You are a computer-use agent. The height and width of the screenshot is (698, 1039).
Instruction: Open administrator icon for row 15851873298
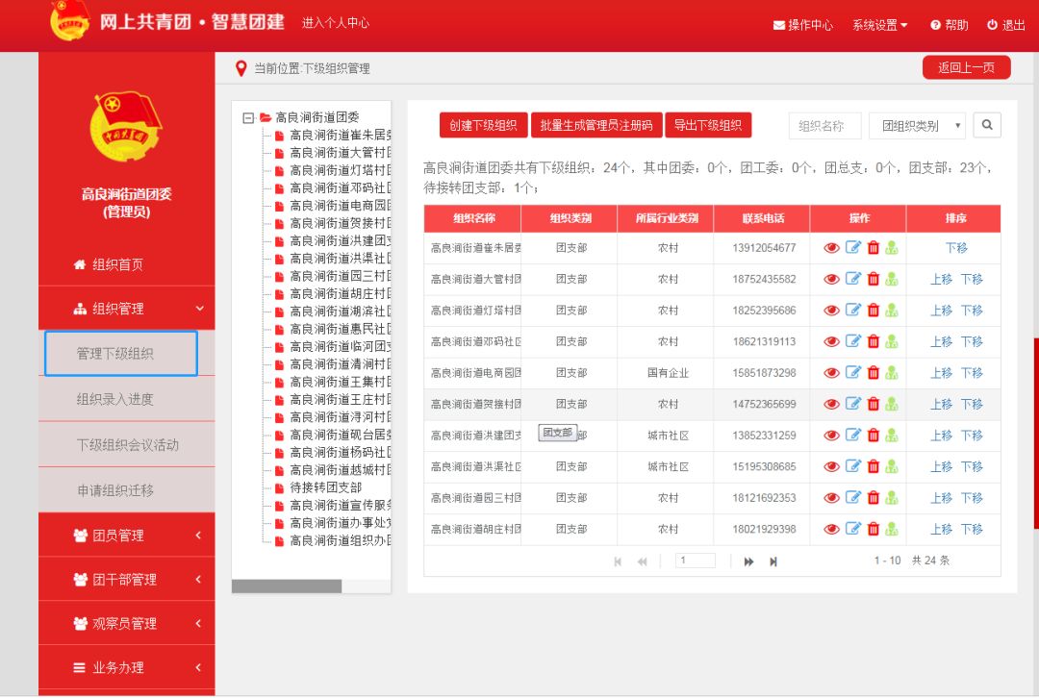point(892,373)
